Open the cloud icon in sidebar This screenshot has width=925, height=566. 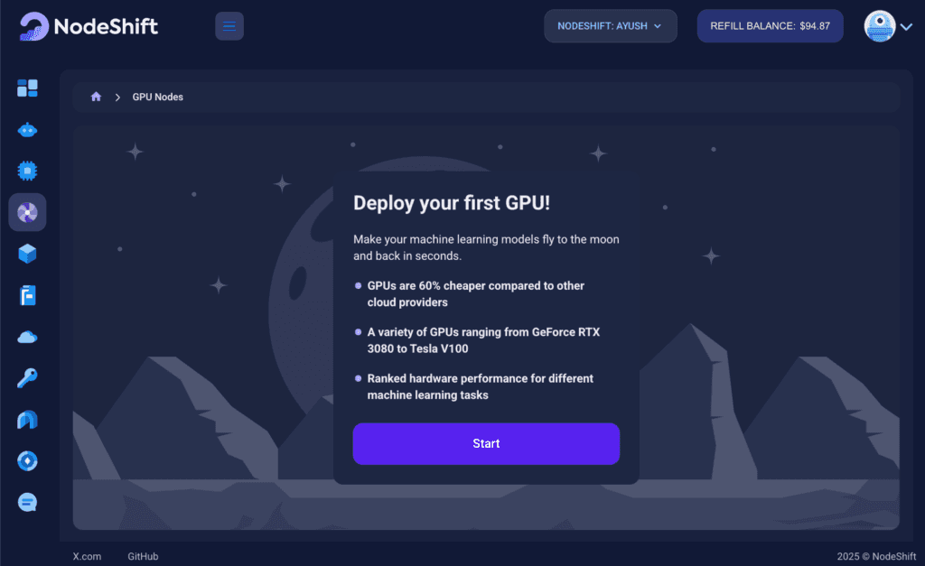[27, 338]
